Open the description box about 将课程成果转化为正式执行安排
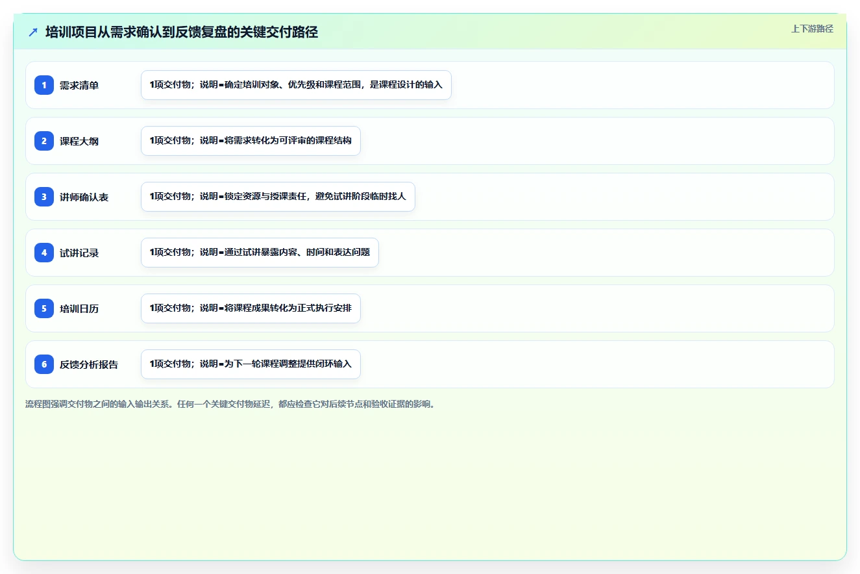 tap(251, 308)
